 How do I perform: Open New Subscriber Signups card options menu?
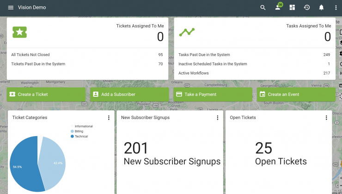(x=218, y=118)
